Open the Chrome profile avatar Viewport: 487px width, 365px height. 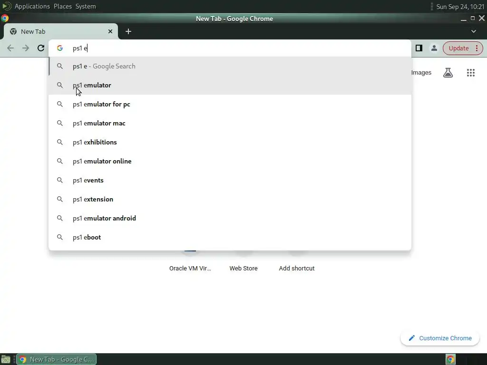pos(434,48)
